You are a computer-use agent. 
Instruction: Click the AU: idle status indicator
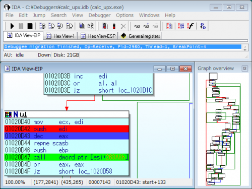tap(14, 55)
